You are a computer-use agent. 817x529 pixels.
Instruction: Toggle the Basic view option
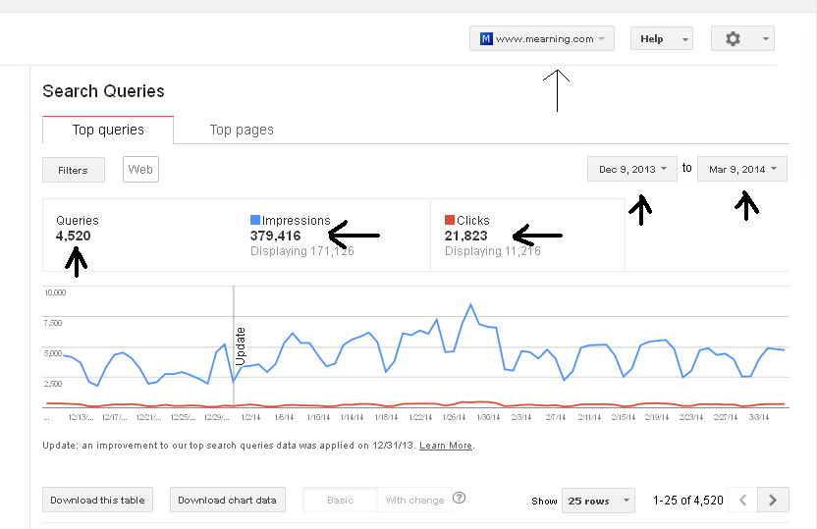pos(340,501)
